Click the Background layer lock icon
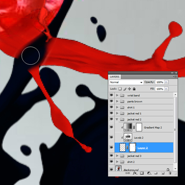The height and width of the screenshot is (185, 185). tap(168, 170)
